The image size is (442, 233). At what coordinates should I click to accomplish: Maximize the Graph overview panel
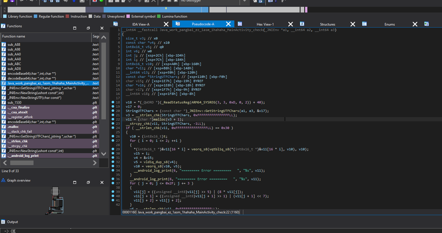(x=74, y=182)
